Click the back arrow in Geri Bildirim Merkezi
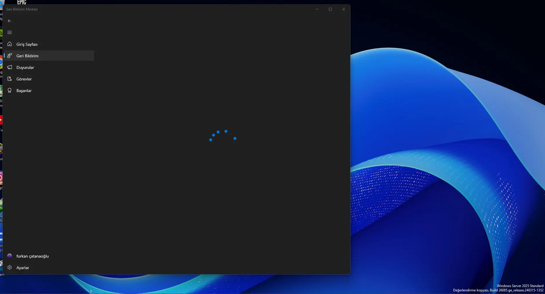This screenshot has width=545, height=294. [10, 21]
